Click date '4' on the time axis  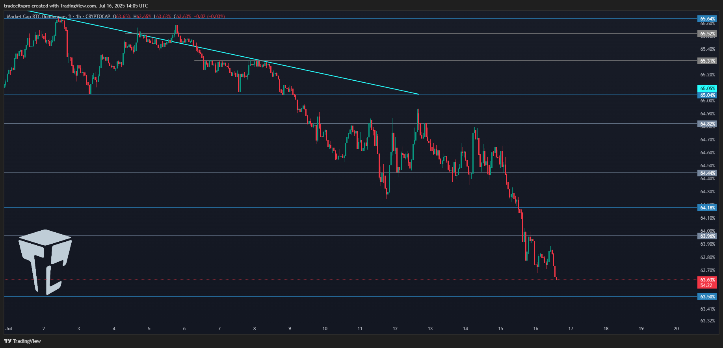[114, 329]
